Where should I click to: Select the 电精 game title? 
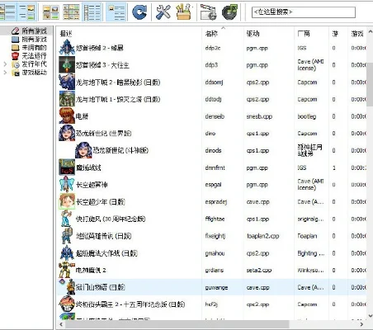coord(82,116)
